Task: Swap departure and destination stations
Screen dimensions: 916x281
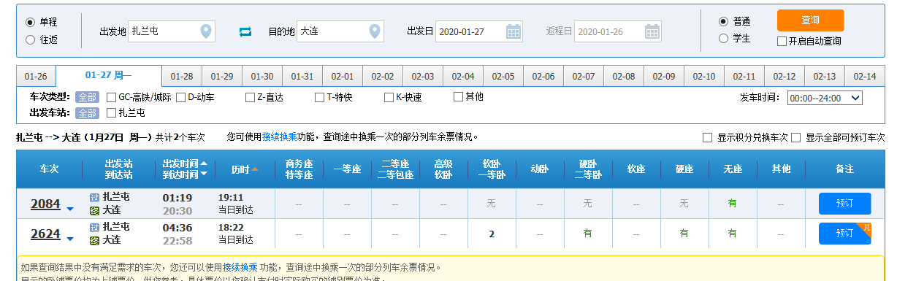Action: pos(245,31)
